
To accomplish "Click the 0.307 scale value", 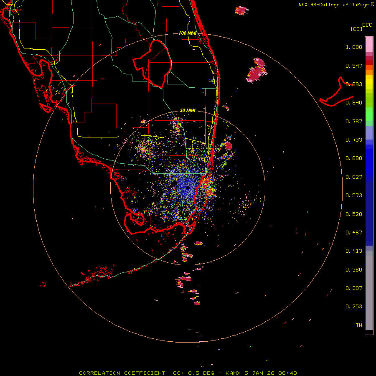I will click(354, 288).
